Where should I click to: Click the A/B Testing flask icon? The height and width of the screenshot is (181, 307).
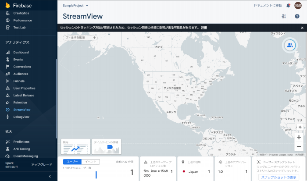[7, 149]
